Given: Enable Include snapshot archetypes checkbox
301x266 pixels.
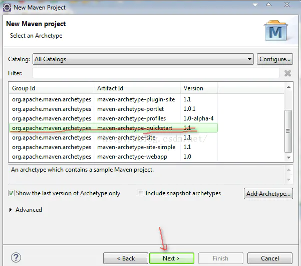Looking at the screenshot, I should (x=141, y=193).
